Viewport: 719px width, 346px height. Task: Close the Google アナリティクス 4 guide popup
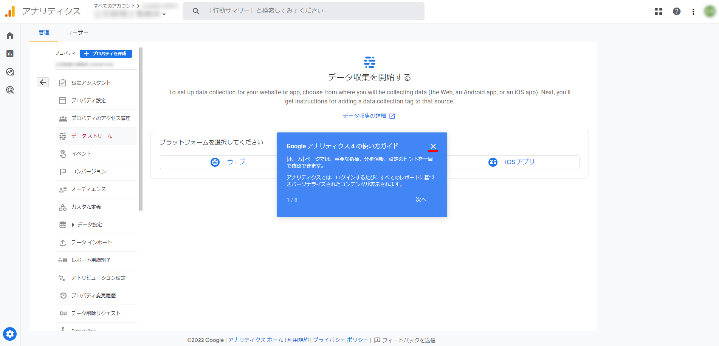click(x=433, y=146)
